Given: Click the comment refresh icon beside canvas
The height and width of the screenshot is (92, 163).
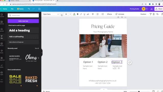Looking at the screenshot, I should tap(130, 62).
